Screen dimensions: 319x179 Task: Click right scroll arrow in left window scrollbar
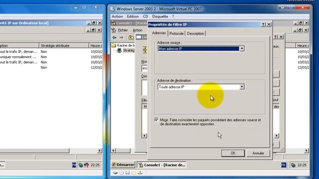[100, 151]
